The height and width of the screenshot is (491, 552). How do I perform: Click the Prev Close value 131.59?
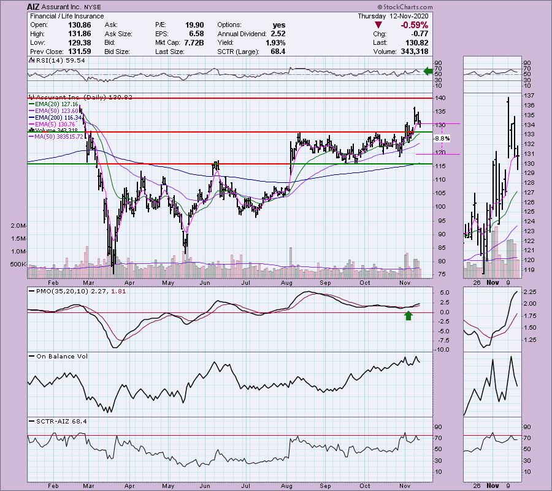click(x=80, y=52)
